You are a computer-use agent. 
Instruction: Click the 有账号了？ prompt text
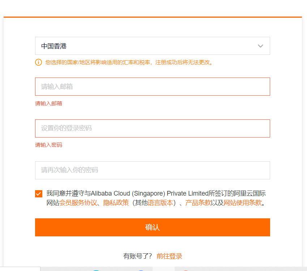[x=137, y=256]
